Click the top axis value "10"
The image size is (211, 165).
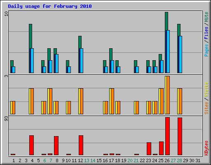(x=6, y=14)
